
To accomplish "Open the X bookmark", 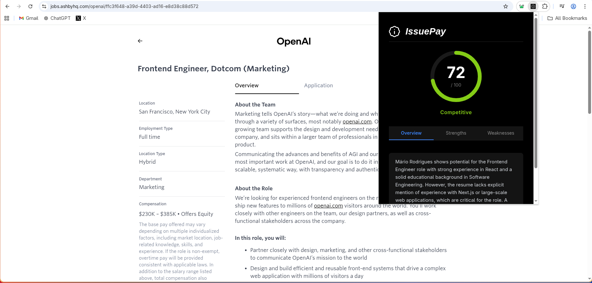I will click(x=81, y=18).
